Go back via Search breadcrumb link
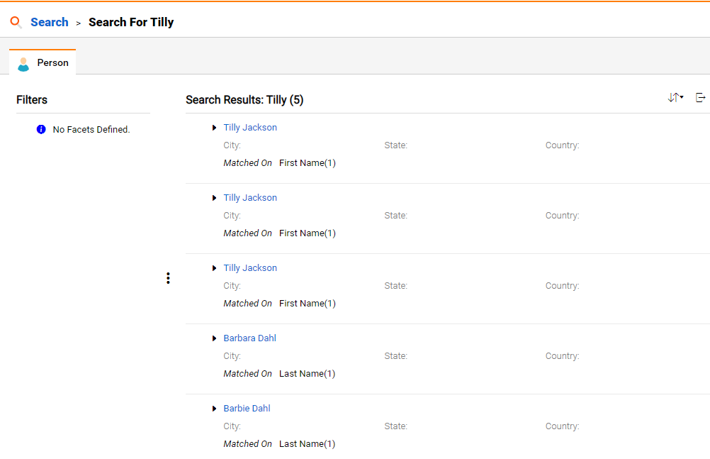 tap(50, 22)
